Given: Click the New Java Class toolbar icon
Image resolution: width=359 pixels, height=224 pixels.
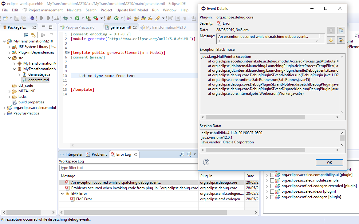Looking at the screenshot, I should point(116,18).
